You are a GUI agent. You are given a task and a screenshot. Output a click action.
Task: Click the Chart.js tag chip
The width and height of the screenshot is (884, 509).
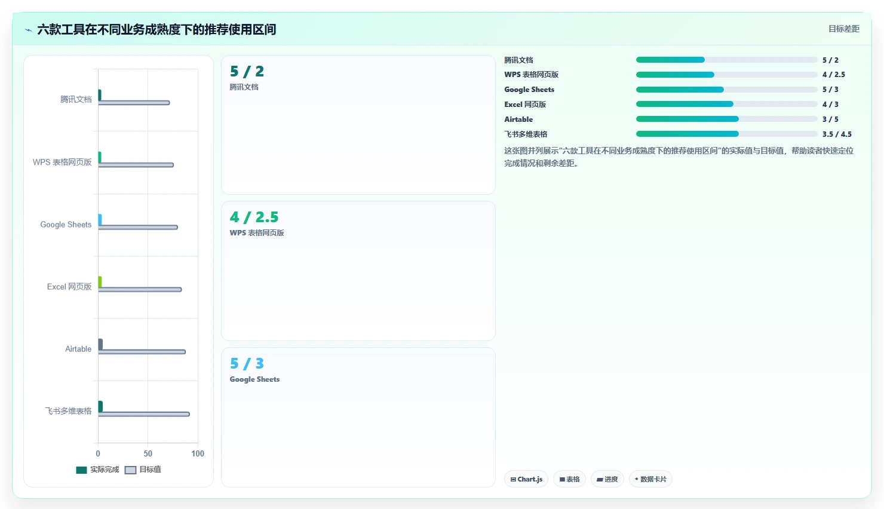526,479
